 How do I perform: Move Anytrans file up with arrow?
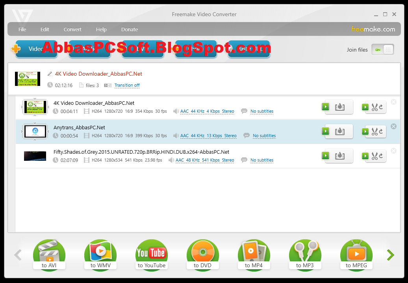tap(35, 123)
